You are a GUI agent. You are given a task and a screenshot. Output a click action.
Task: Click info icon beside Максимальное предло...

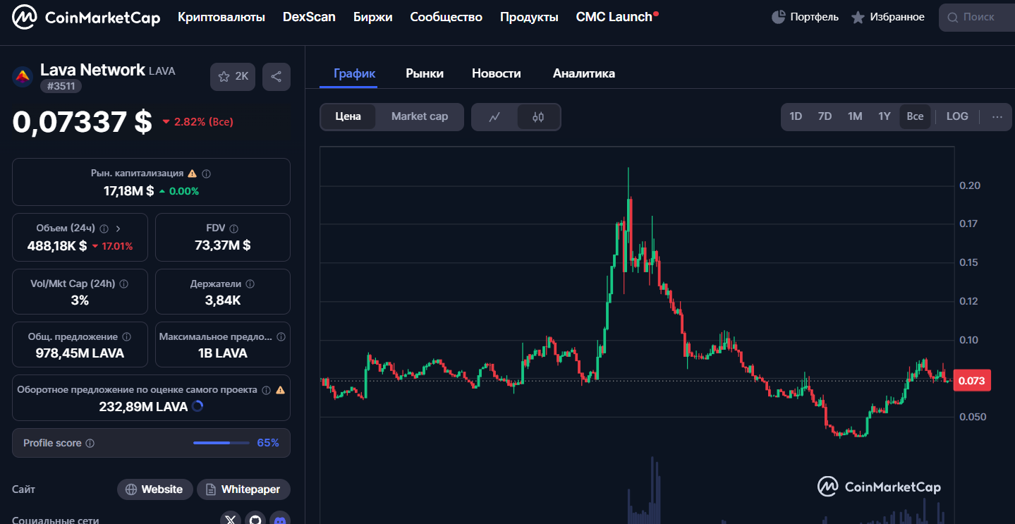pos(281,337)
